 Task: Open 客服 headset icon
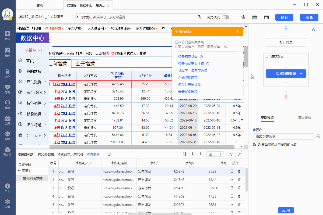coord(8,105)
